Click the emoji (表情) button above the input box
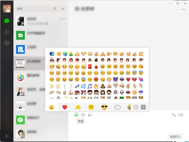This screenshot has height=142, width=189. (x=76, y=115)
